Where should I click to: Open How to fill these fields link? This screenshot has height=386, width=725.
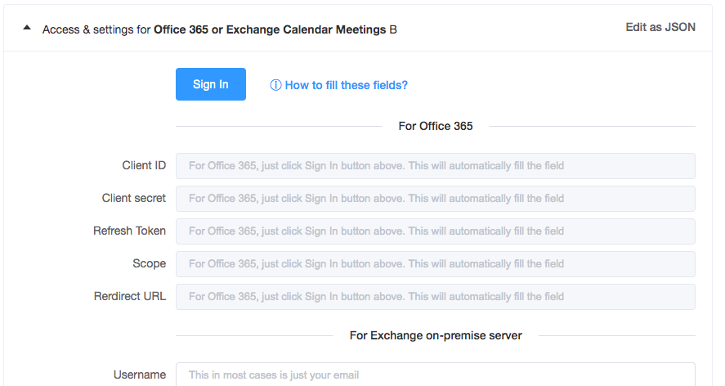coord(347,85)
